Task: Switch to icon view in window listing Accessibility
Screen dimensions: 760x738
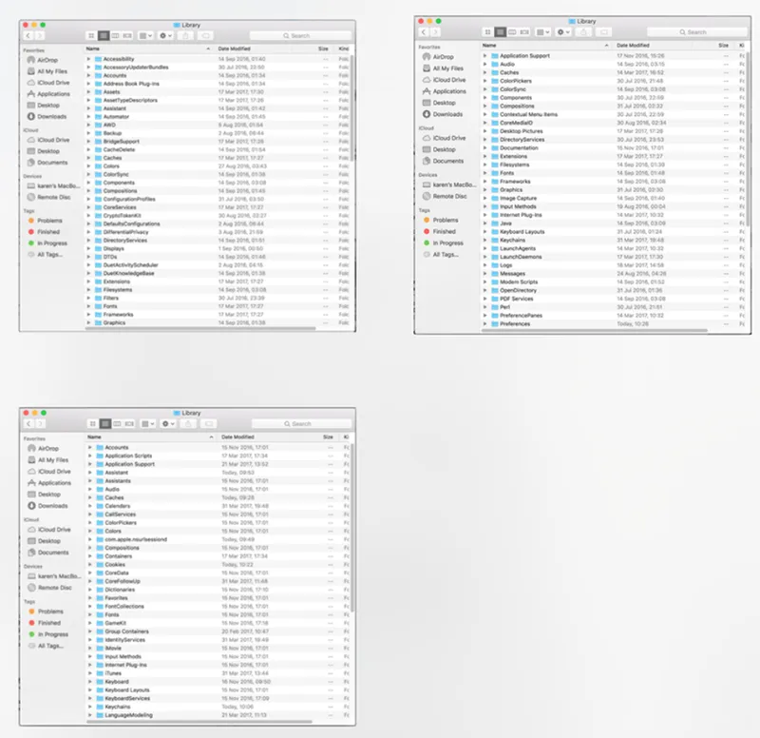Action: [92, 35]
